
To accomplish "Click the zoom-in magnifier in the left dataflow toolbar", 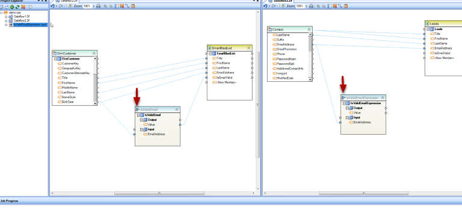I will coord(106,6).
